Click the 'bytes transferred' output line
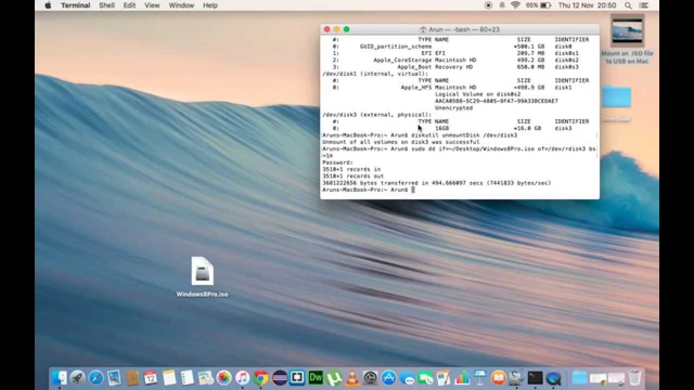 coord(436,183)
